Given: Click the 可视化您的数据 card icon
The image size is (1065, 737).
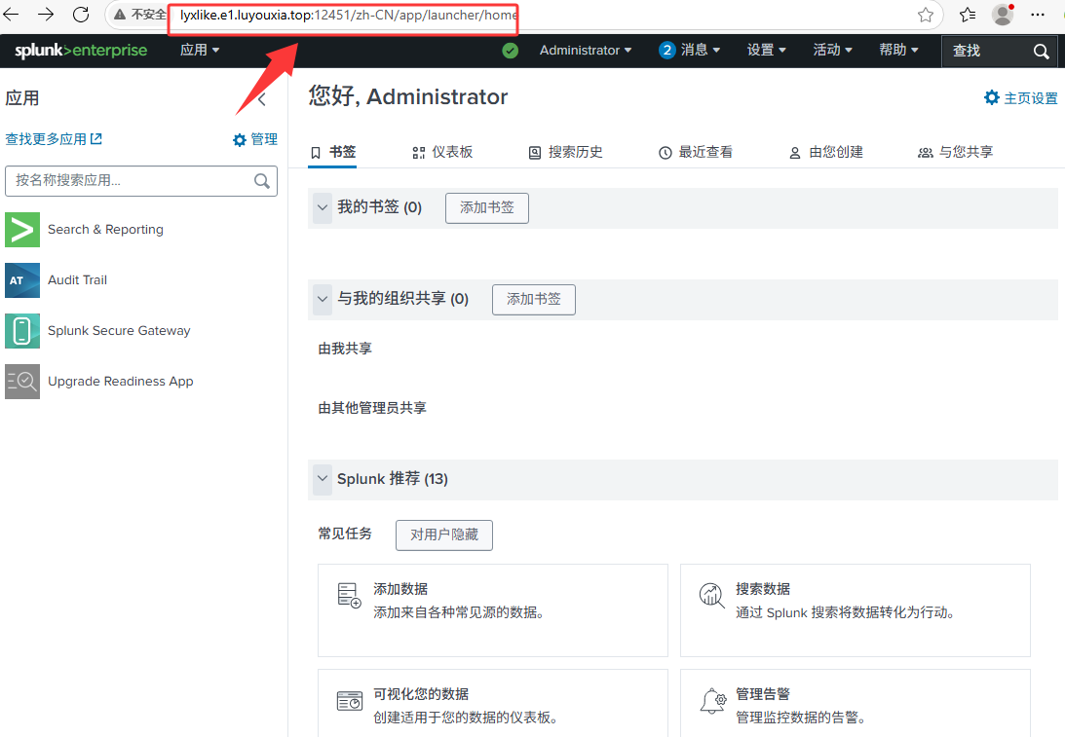Looking at the screenshot, I should click(350, 700).
